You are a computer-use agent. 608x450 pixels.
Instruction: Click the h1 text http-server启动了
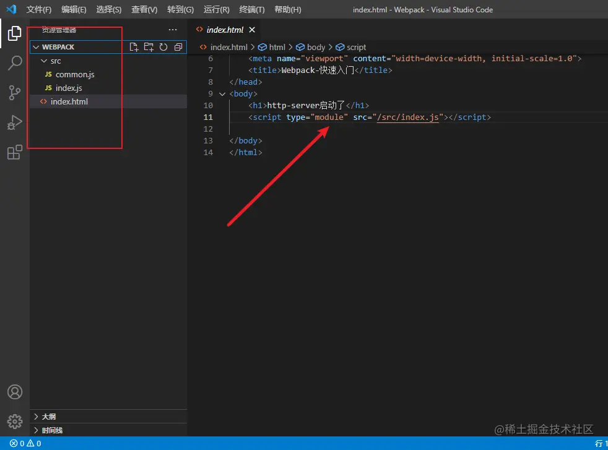click(306, 105)
